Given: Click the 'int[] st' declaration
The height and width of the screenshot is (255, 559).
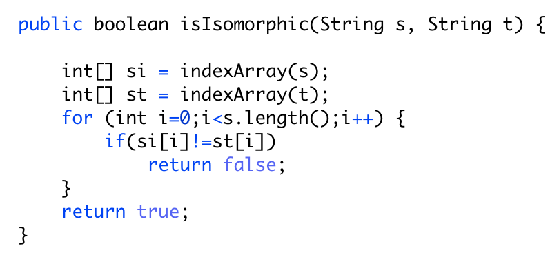Looking at the screenshot, I should [104, 94].
